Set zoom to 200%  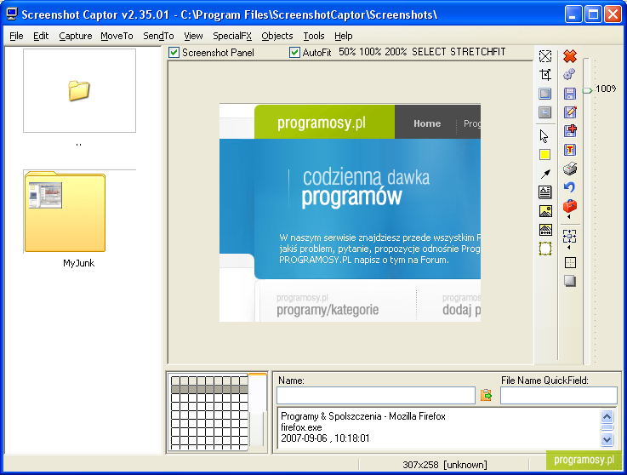click(x=396, y=52)
